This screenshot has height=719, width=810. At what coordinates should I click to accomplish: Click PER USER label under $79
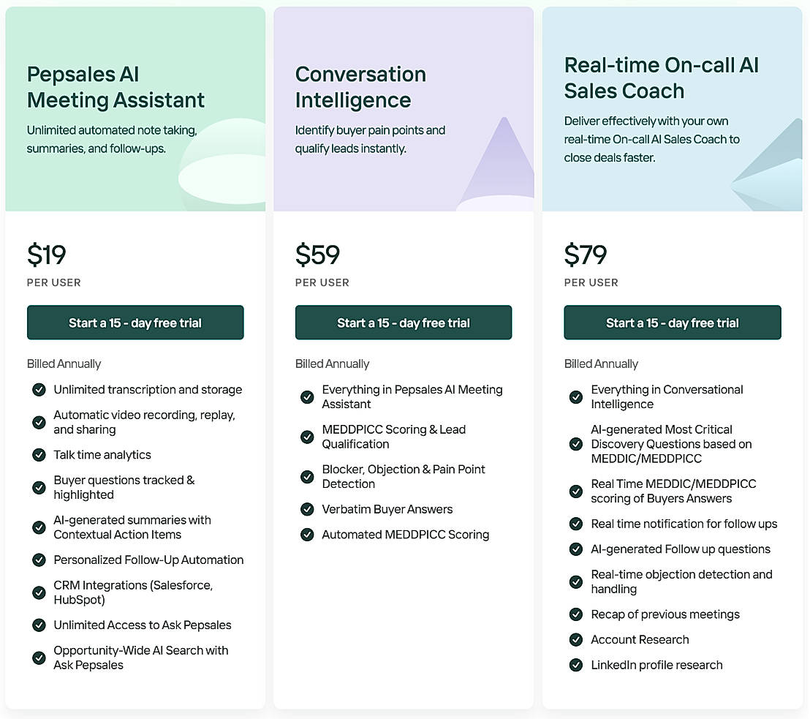click(x=591, y=283)
